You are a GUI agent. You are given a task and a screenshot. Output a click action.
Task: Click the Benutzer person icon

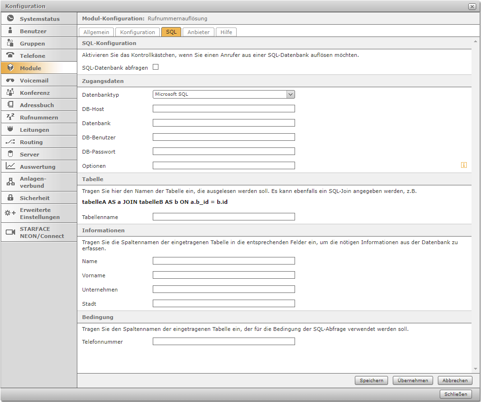point(10,31)
